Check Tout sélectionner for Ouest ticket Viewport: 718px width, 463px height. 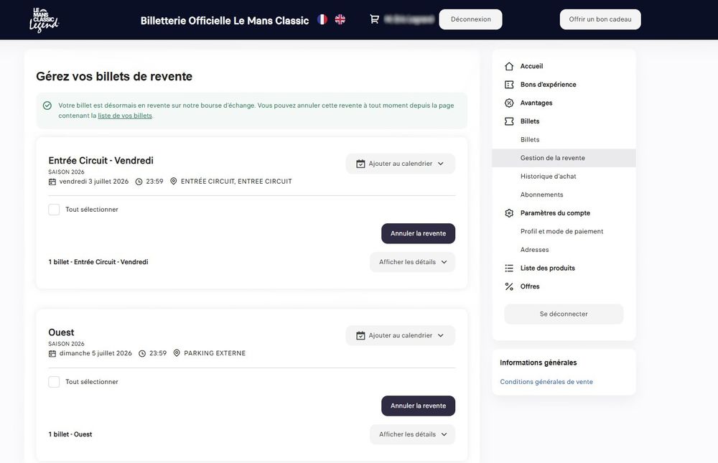tap(54, 381)
